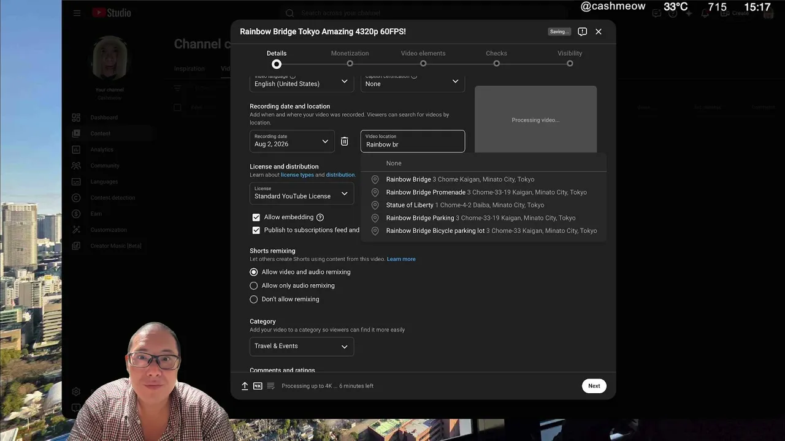
Task: Open the Caption certification dropdown
Action: [x=413, y=82]
